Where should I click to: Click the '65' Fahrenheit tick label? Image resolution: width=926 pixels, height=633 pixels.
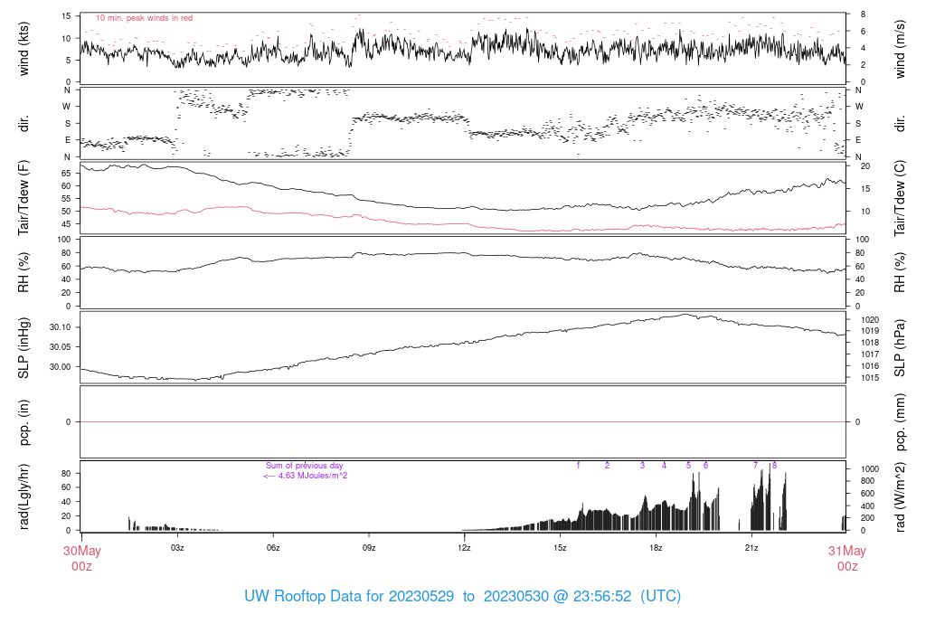pyautogui.click(x=66, y=174)
